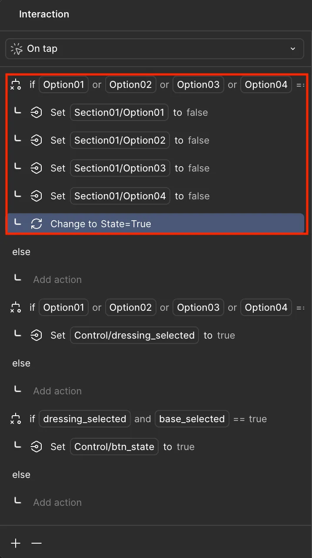Click conditional icon for dressing_selected and base_selected

coord(16,419)
